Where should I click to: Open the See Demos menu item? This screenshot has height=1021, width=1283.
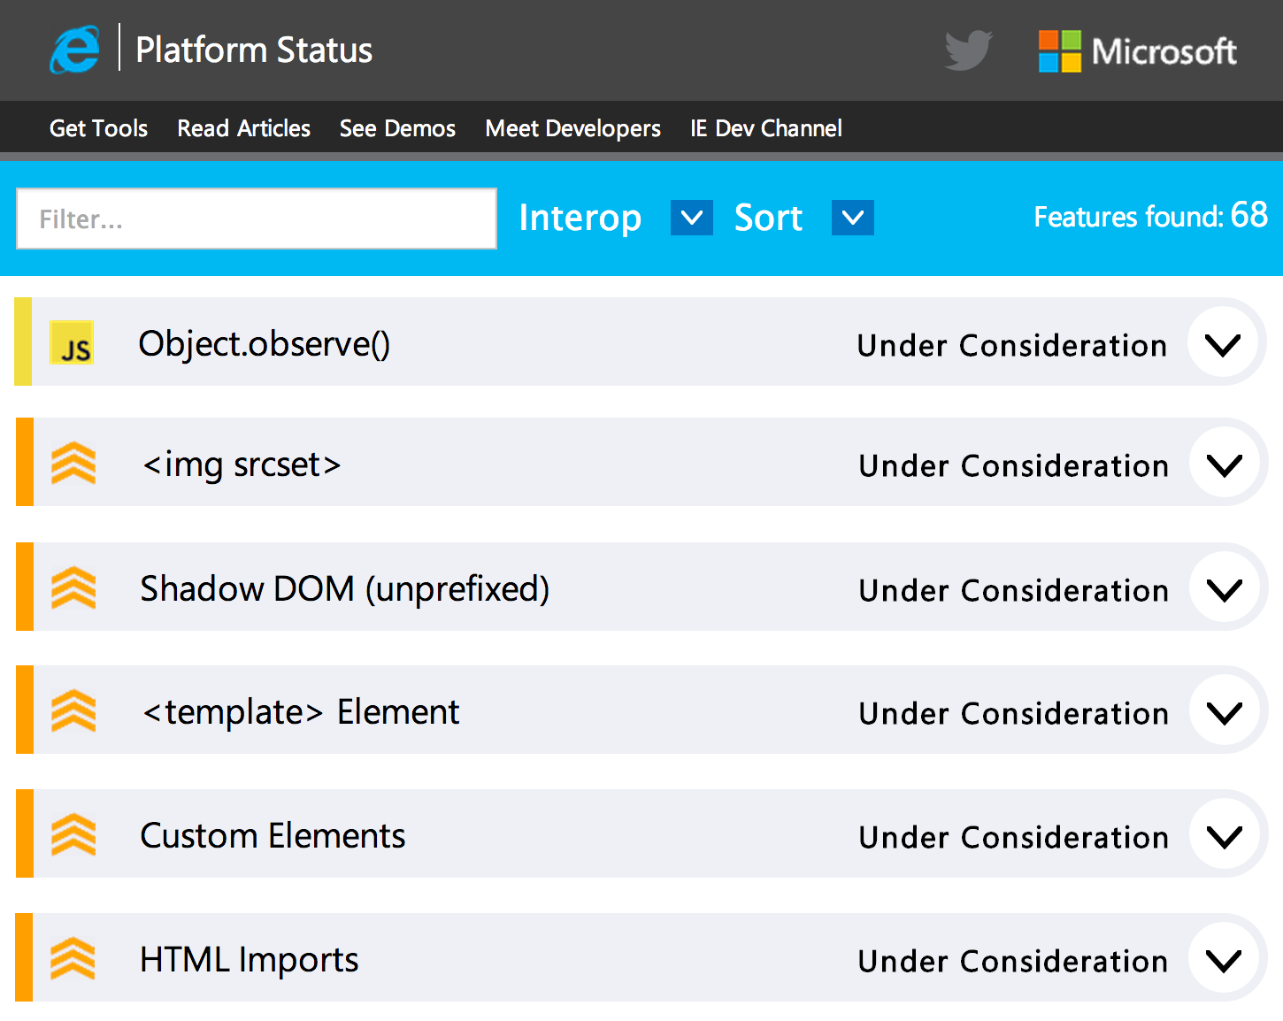[397, 128]
